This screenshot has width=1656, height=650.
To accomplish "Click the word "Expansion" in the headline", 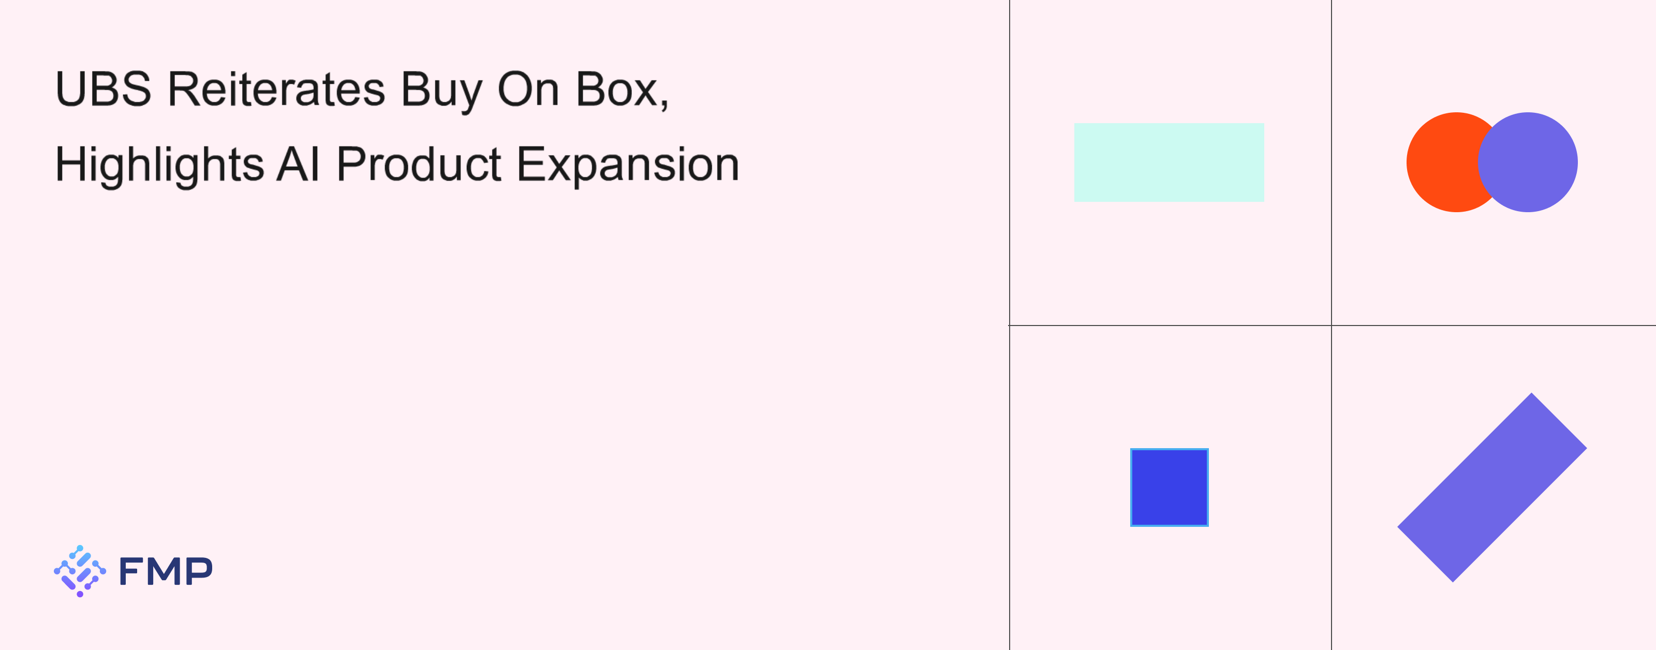I will click(x=628, y=166).
